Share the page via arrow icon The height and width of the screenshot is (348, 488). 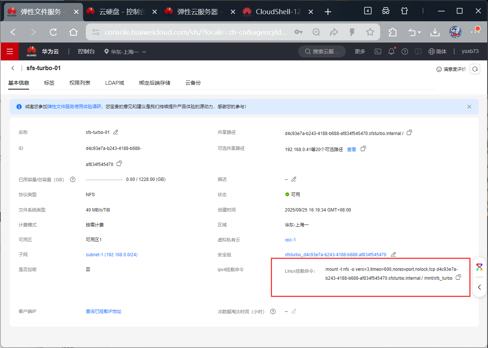tap(334, 32)
